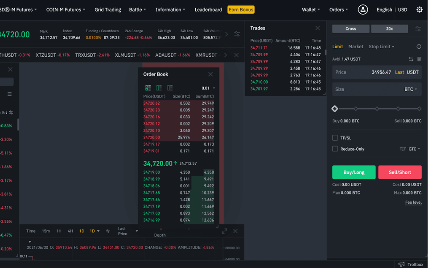This screenshot has height=268, width=428.
Task: Open chart settings icon next to 1D
Action: (x=107, y=231)
